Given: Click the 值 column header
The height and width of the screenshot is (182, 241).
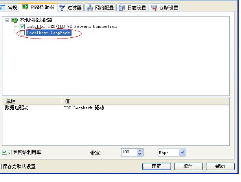Looking at the screenshot, I should point(145,101).
